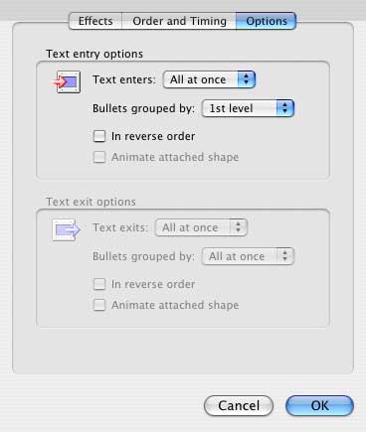This screenshot has height=432, width=366.
Task: Enable In reverse order for text entry
Action: (x=99, y=136)
